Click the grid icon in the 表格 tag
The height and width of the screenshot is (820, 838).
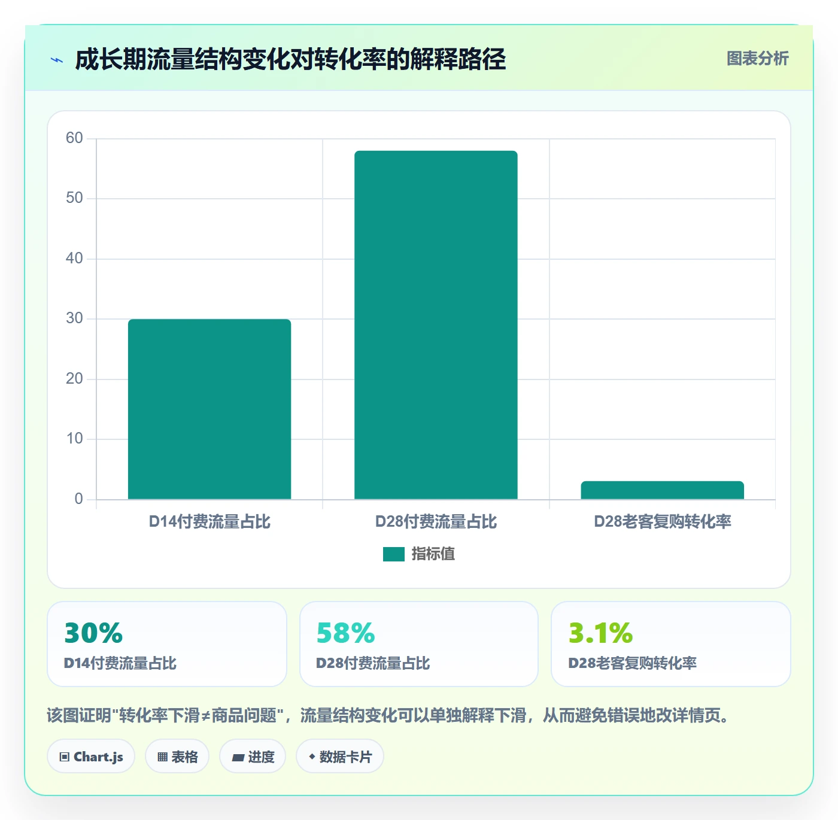pyautogui.click(x=162, y=757)
